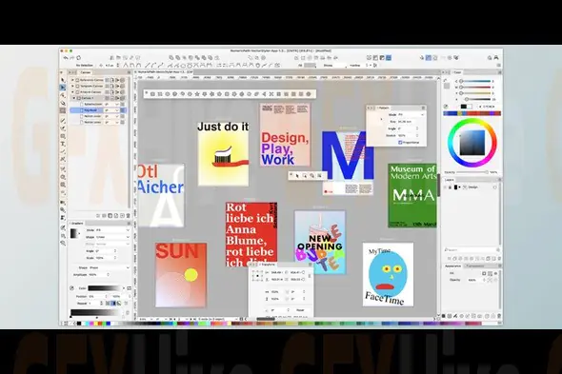The image size is (562, 374).
Task: Click the Undo arrow in top toolbar
Action: [x=66, y=58]
